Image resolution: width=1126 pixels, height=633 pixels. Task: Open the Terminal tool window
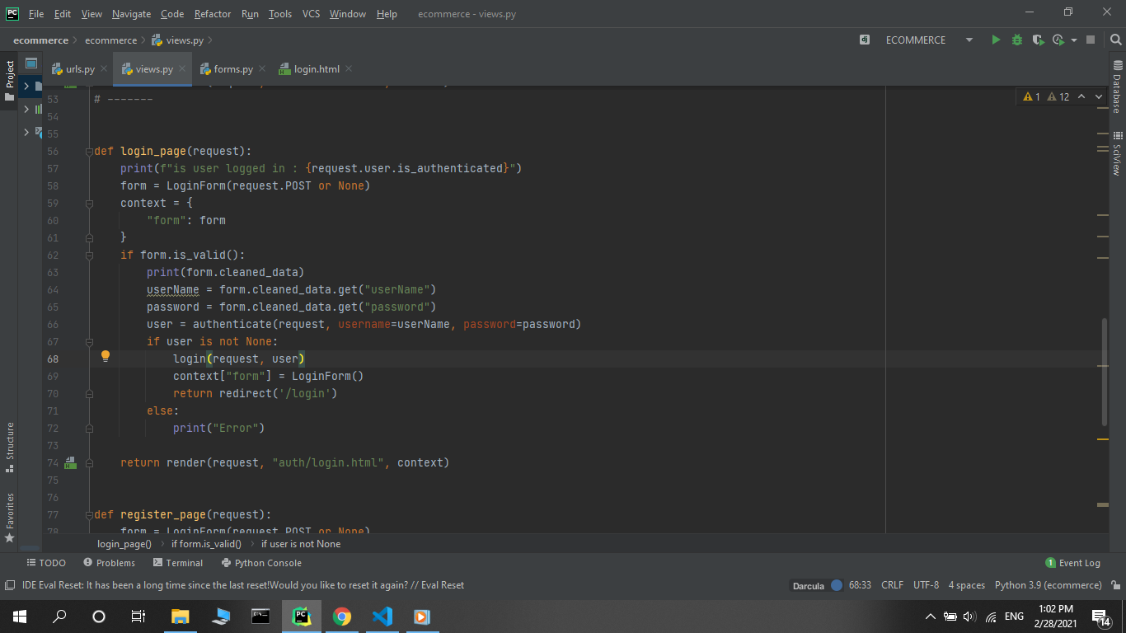click(177, 563)
